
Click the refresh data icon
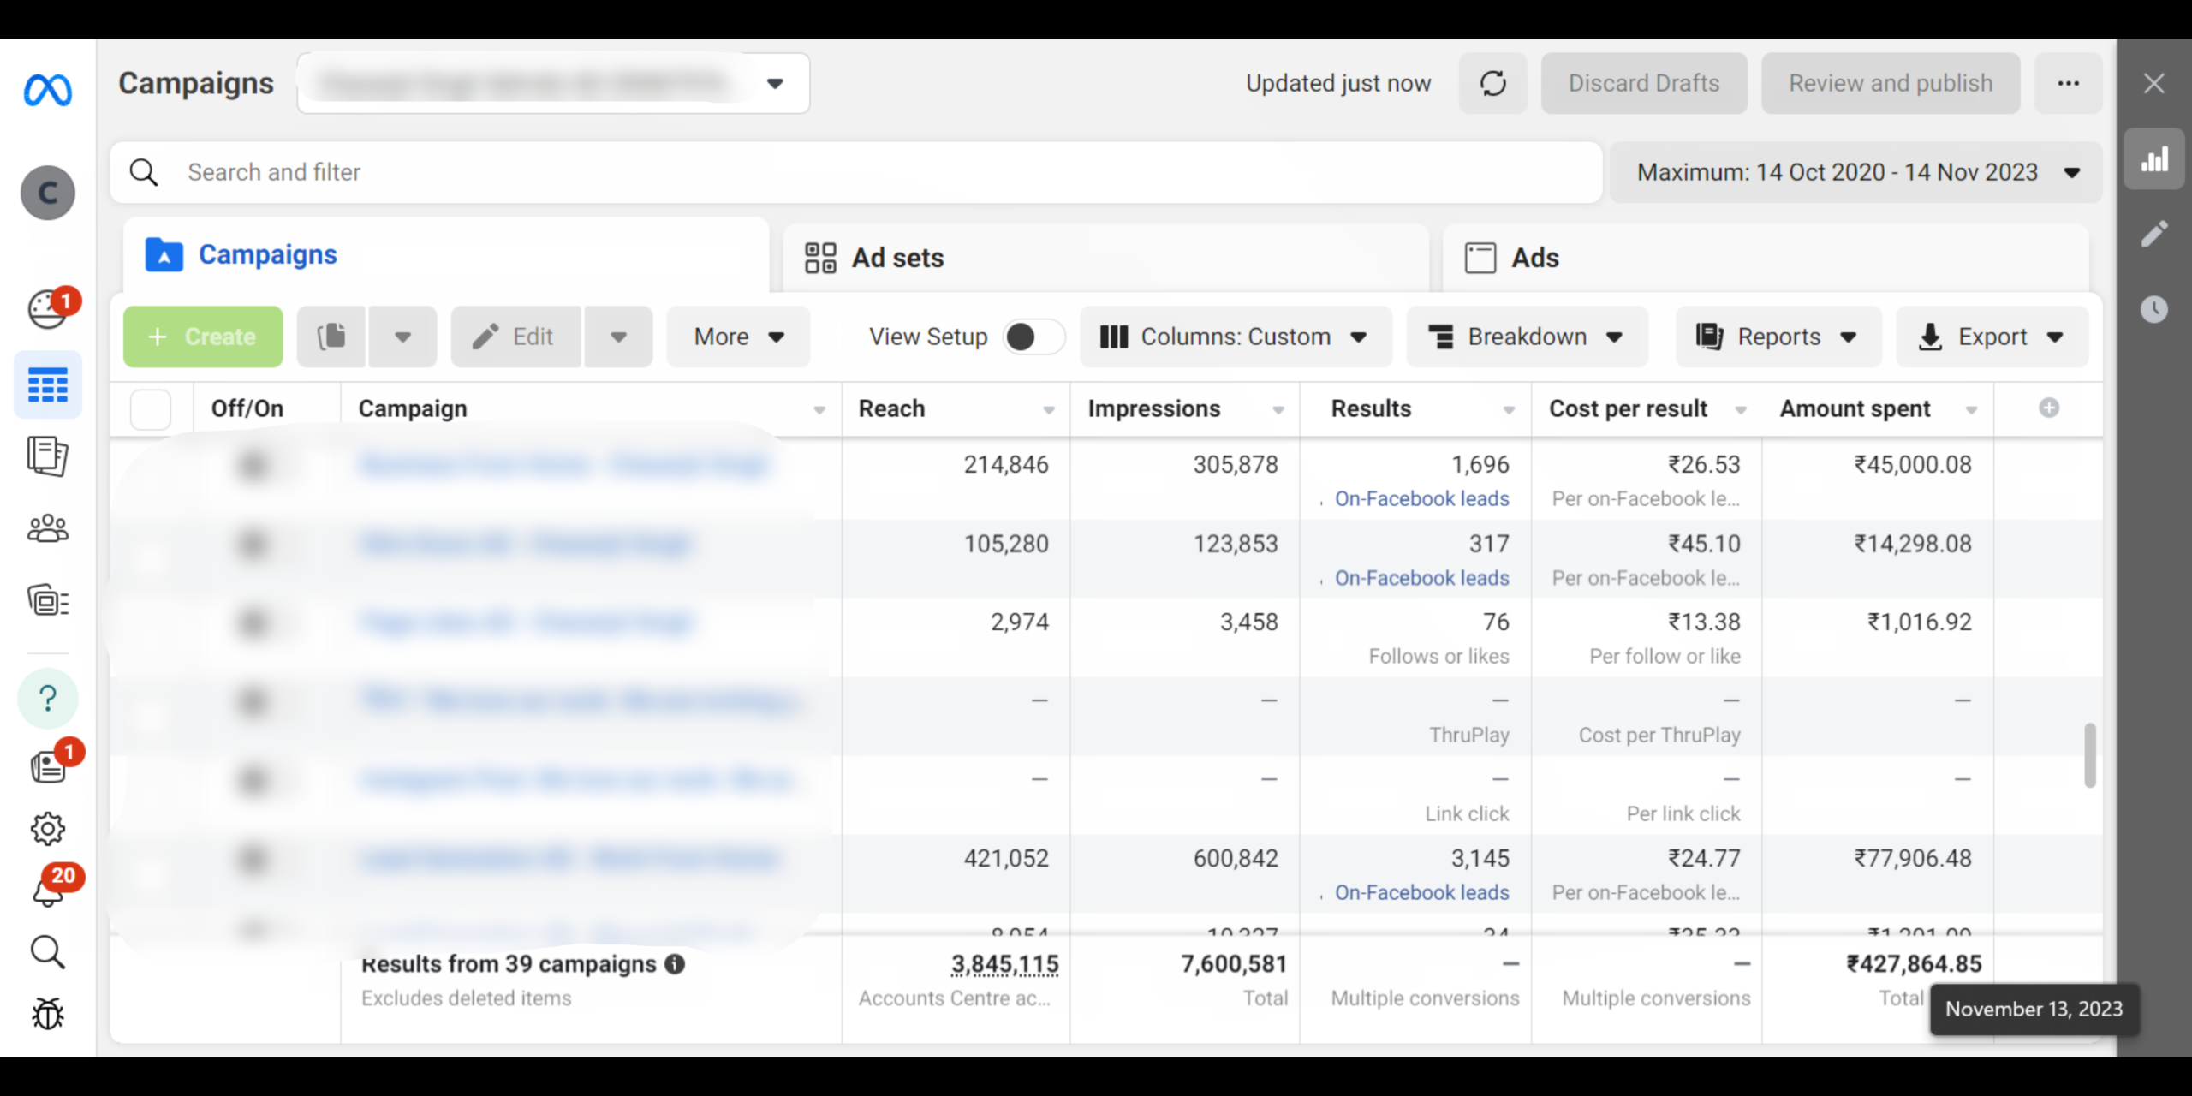click(1492, 83)
